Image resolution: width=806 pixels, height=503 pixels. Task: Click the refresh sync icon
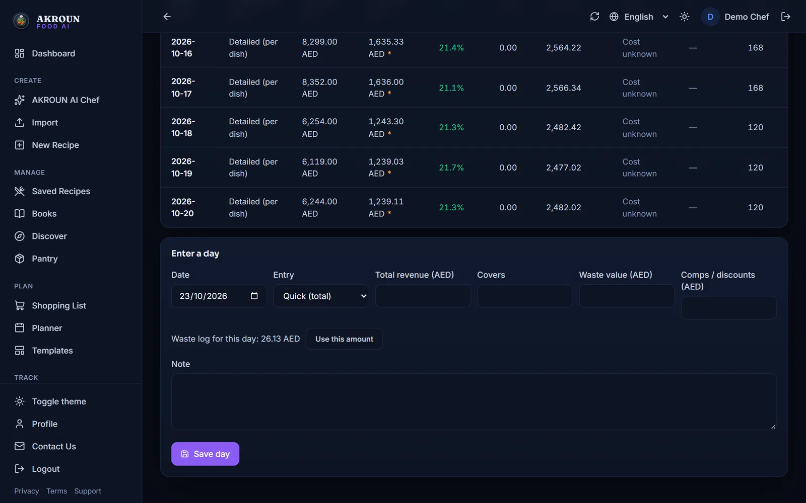click(594, 17)
